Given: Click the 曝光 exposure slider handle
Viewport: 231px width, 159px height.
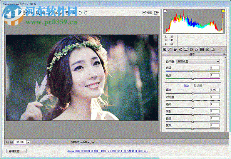Looking at the screenshot, I should tap(193, 93).
